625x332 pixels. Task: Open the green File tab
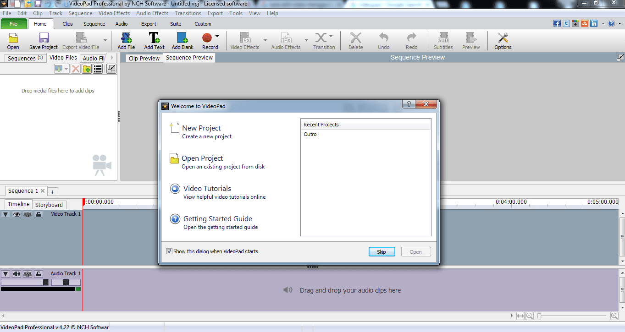pyautogui.click(x=13, y=24)
